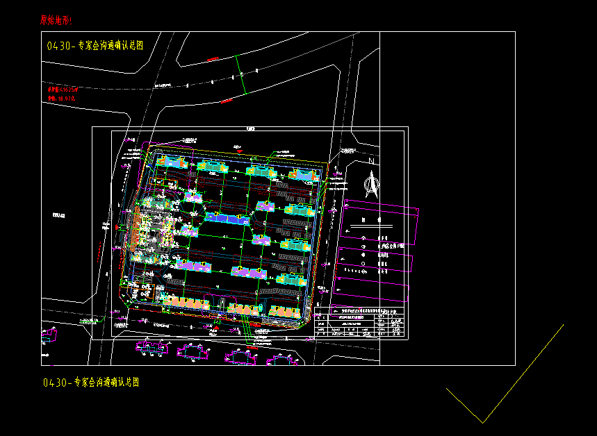The height and width of the screenshot is (436, 597).
Task: Select the yellow title text below the drawing frame
Action: click(x=91, y=383)
